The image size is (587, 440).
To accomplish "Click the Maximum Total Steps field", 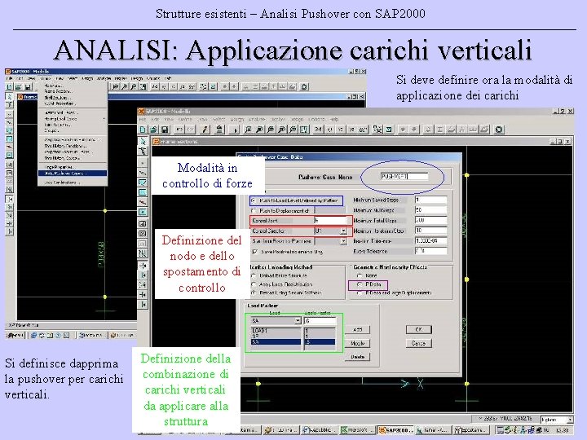I will pos(431,220).
